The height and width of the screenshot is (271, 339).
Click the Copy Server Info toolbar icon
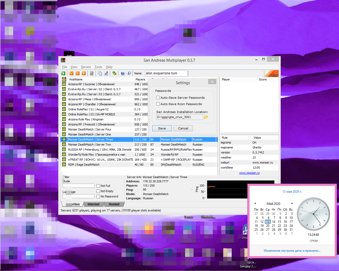[x=100, y=73]
